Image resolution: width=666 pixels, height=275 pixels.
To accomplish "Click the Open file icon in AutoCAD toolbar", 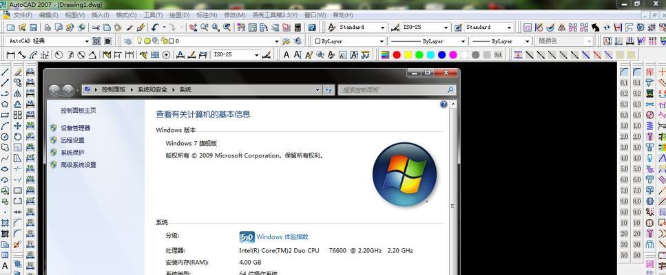I will [x=22, y=27].
